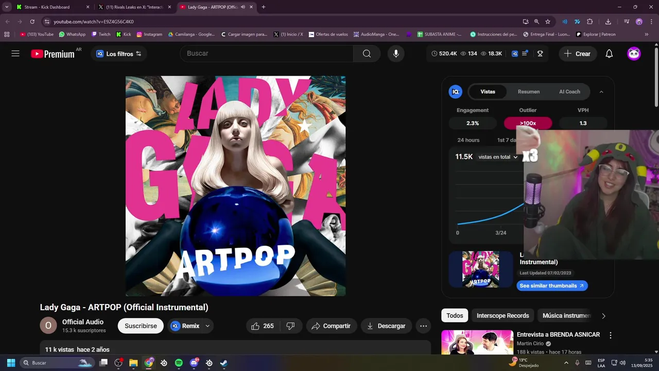Open the notifications bell
Viewport: 659px width, 371px height.
click(x=609, y=54)
